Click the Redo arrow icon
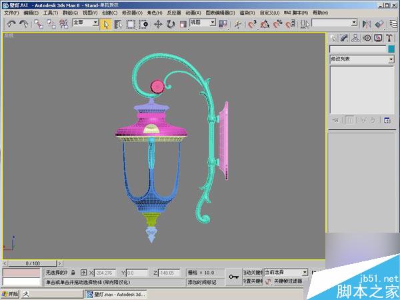 coord(24,24)
